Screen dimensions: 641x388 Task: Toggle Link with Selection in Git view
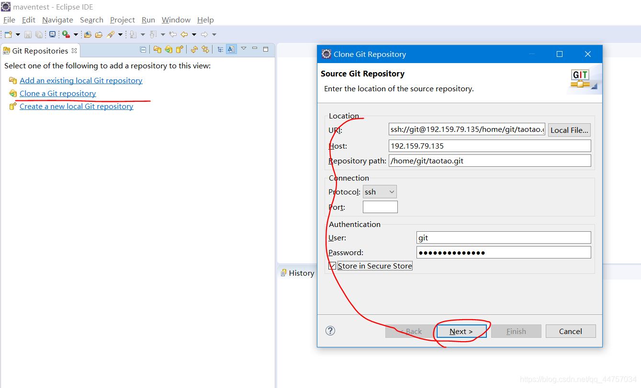click(x=205, y=49)
